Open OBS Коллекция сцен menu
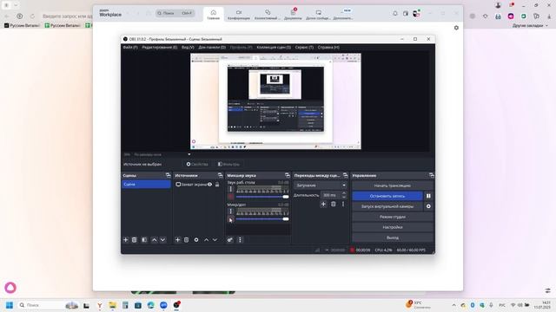Image resolution: width=556 pixels, height=312 pixels. (x=274, y=47)
